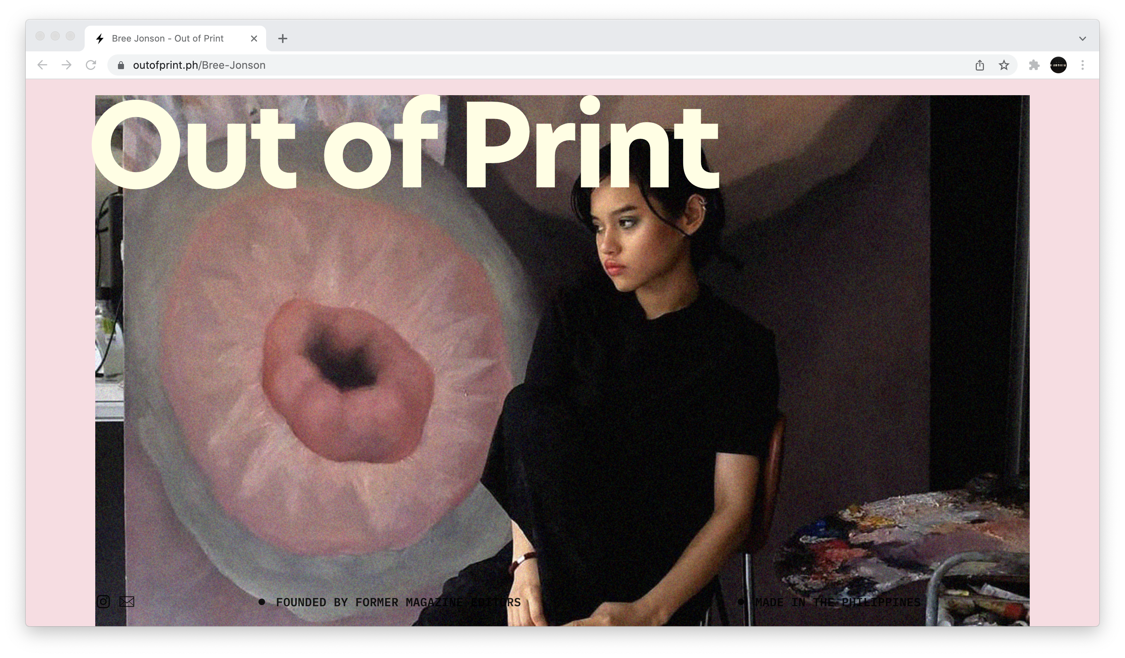Click the email envelope icon
This screenshot has height=658, width=1125.
click(127, 602)
